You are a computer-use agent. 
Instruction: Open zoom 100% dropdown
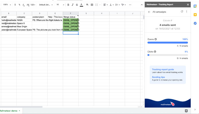coord(7,5)
